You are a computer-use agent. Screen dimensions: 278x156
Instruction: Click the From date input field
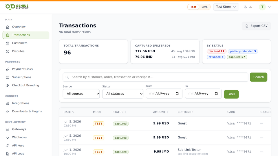point(164,94)
